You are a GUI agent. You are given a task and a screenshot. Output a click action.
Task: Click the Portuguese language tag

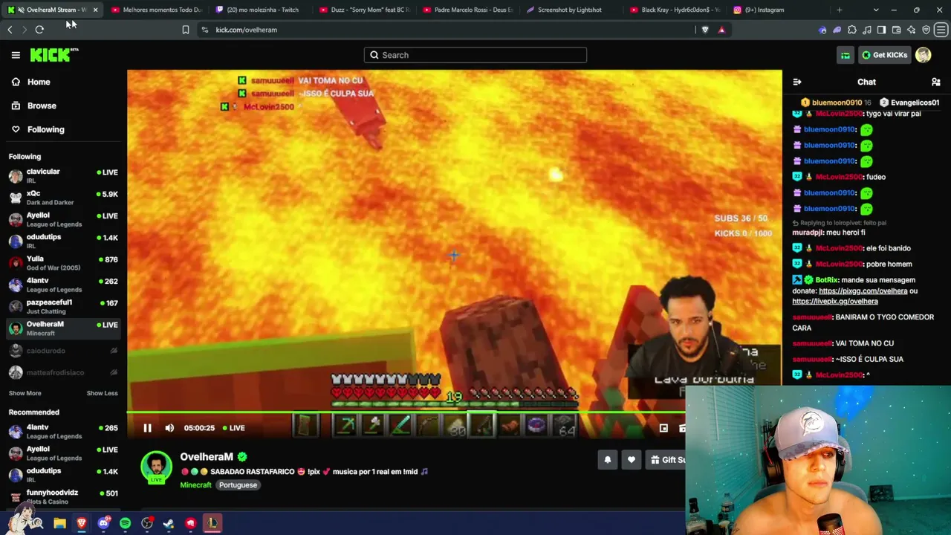(238, 485)
